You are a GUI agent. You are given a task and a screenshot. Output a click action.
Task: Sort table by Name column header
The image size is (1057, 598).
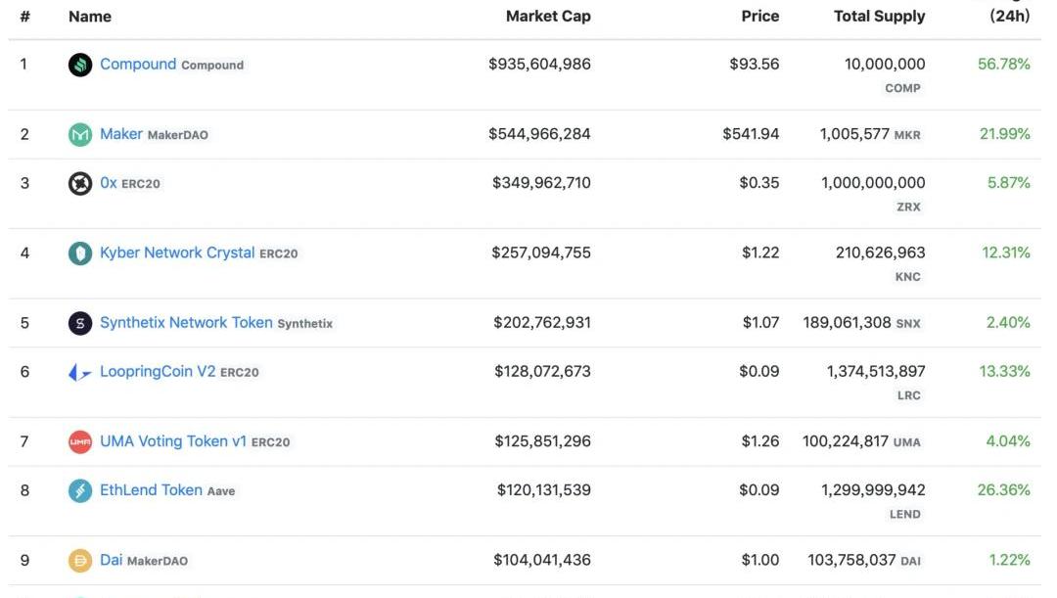click(x=90, y=17)
